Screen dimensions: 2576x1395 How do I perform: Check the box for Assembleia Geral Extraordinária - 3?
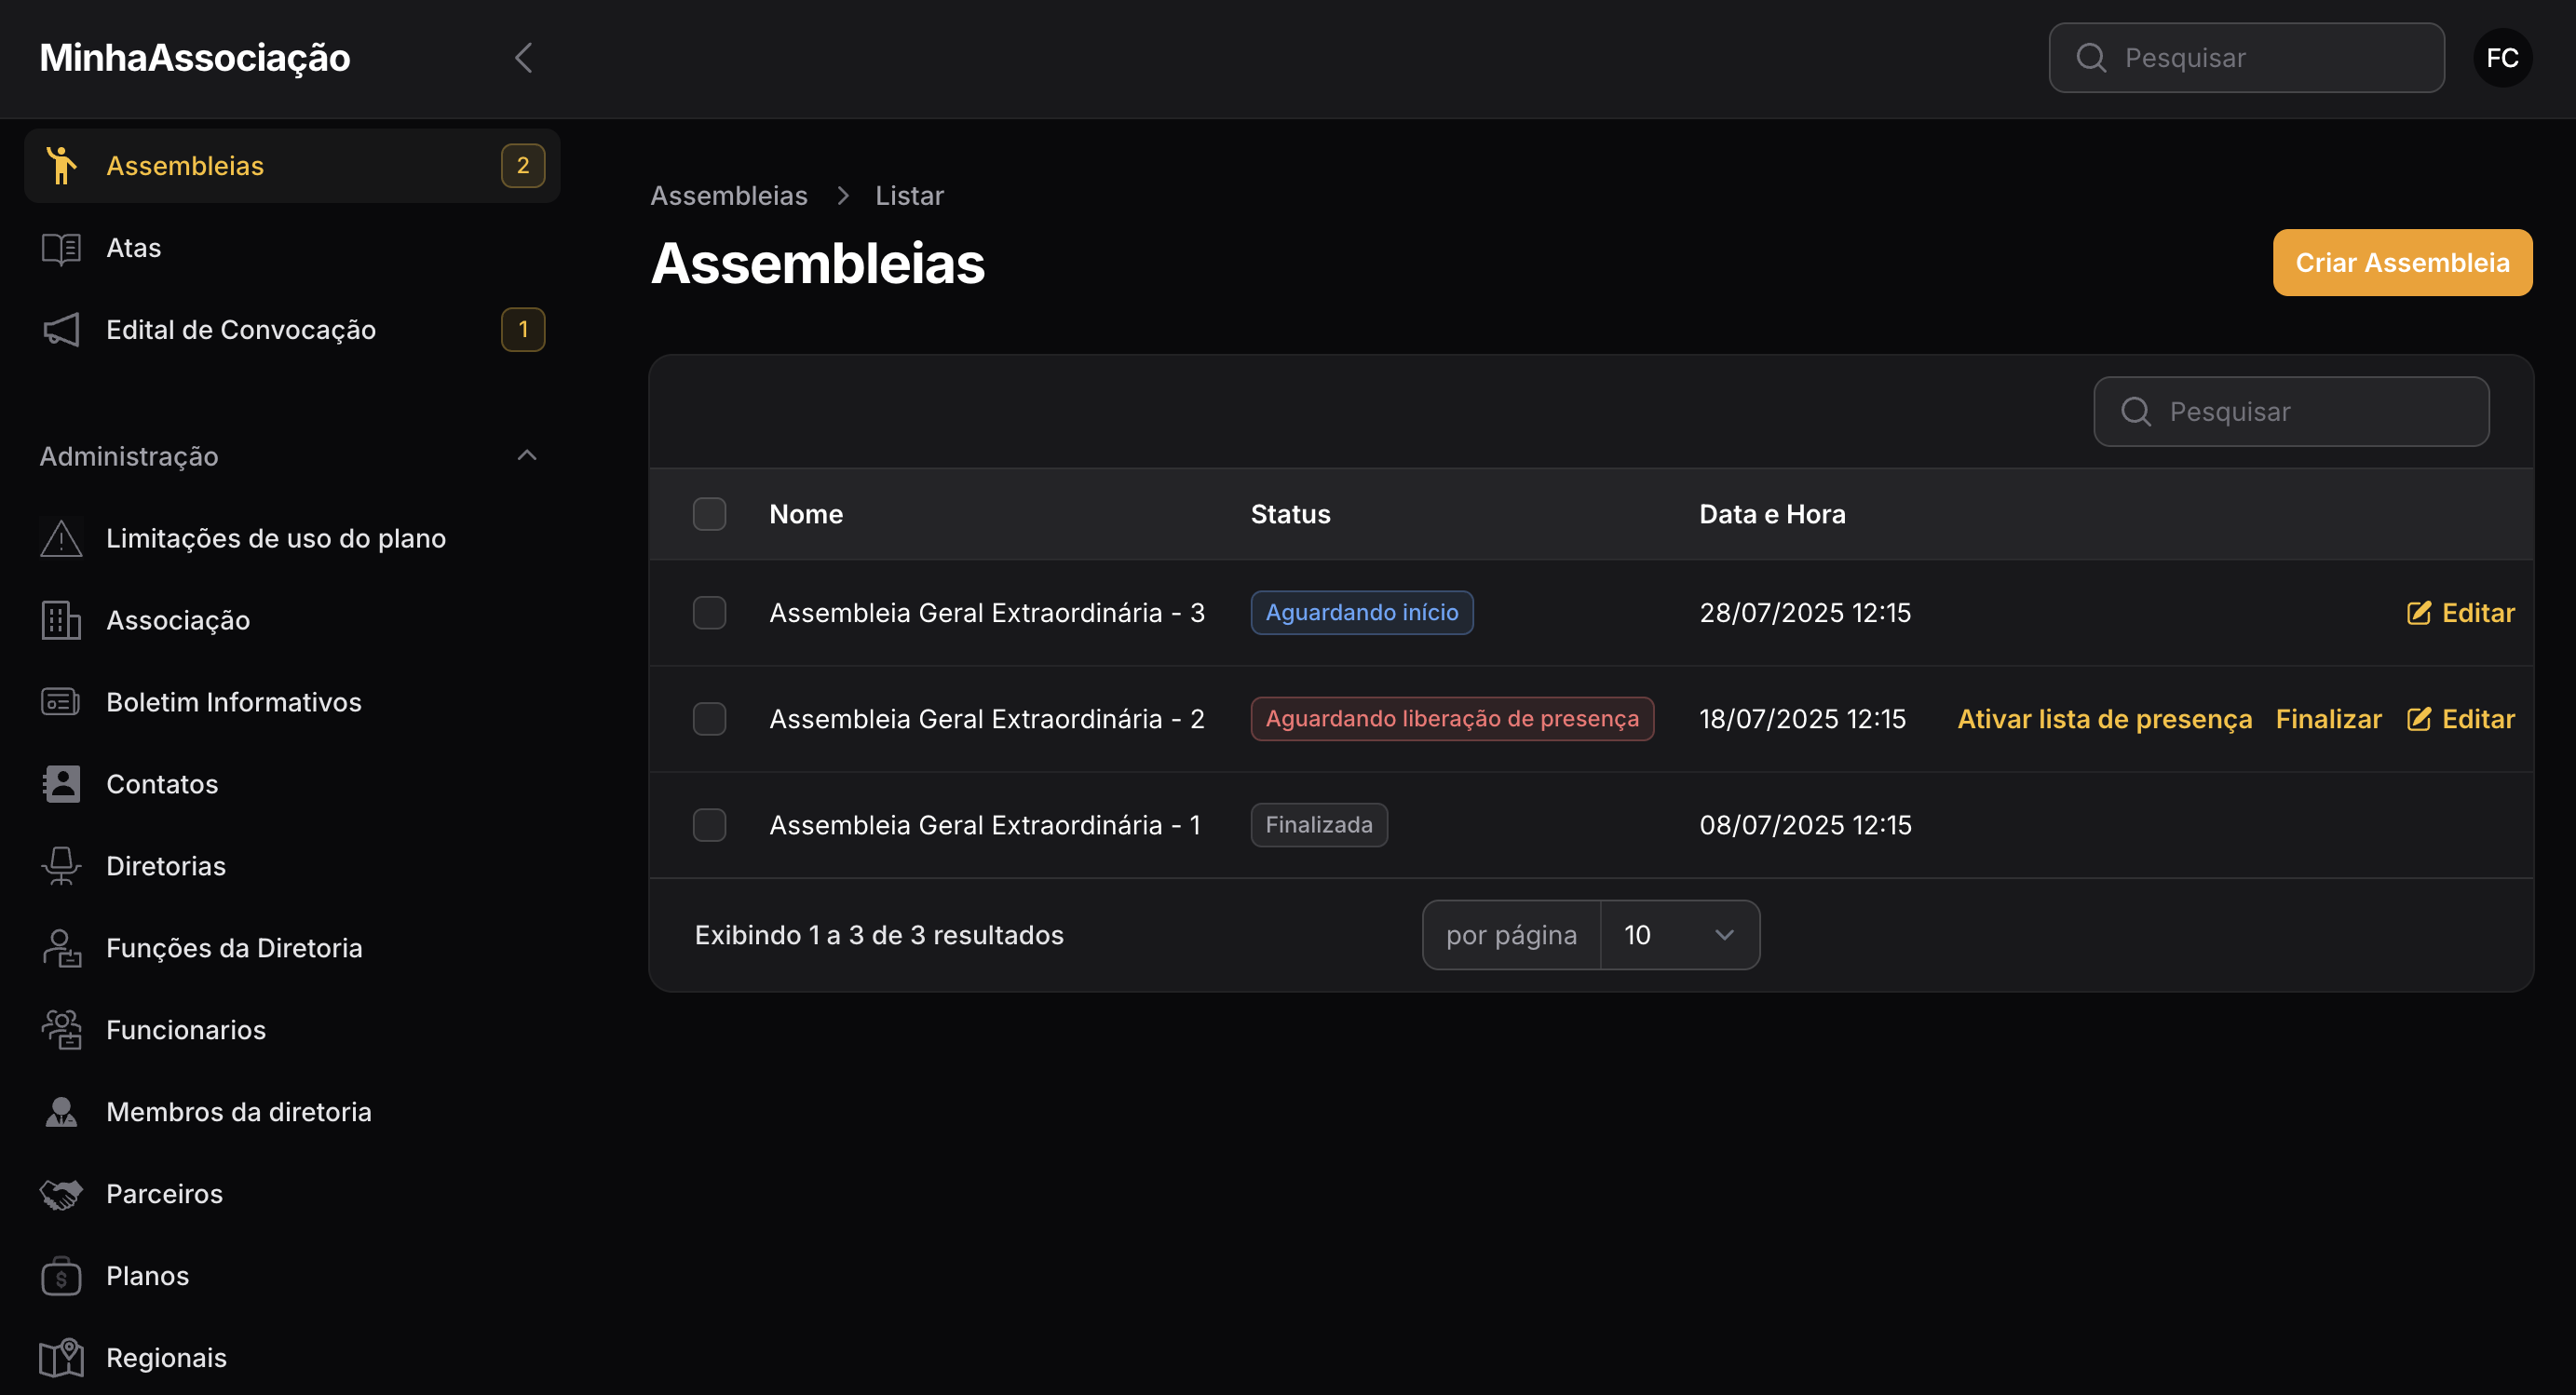[x=709, y=612]
